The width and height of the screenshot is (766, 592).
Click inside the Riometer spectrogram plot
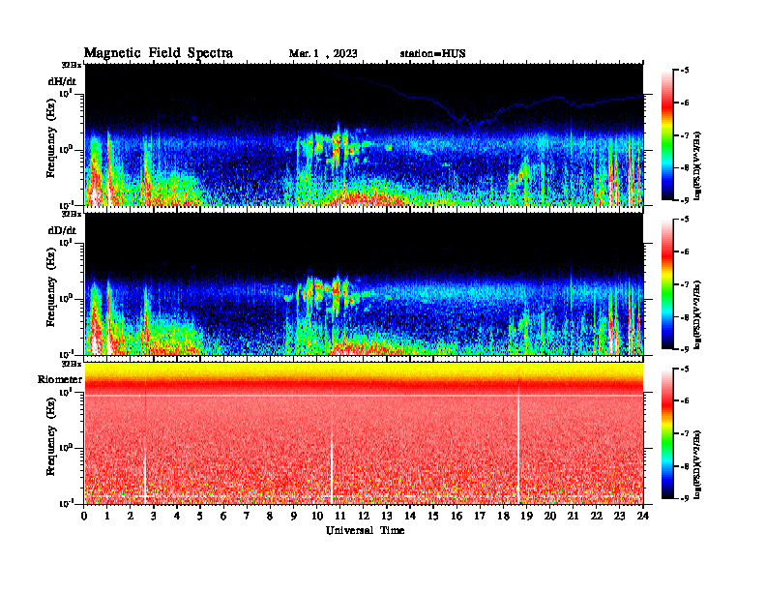point(364,433)
